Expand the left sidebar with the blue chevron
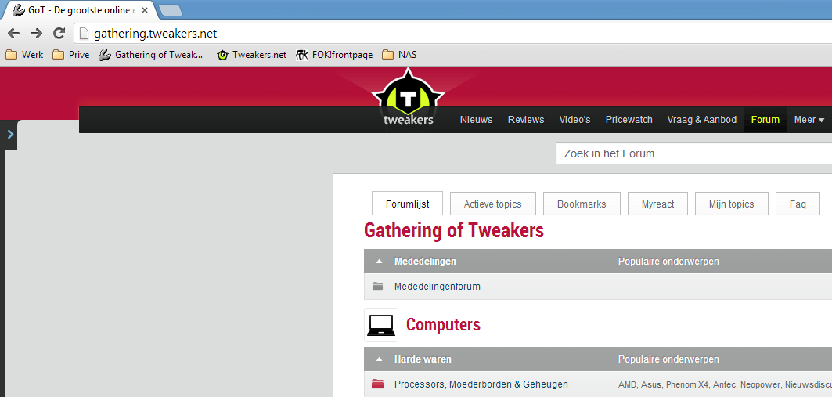Viewport: 832px width, 397px height. (x=11, y=135)
